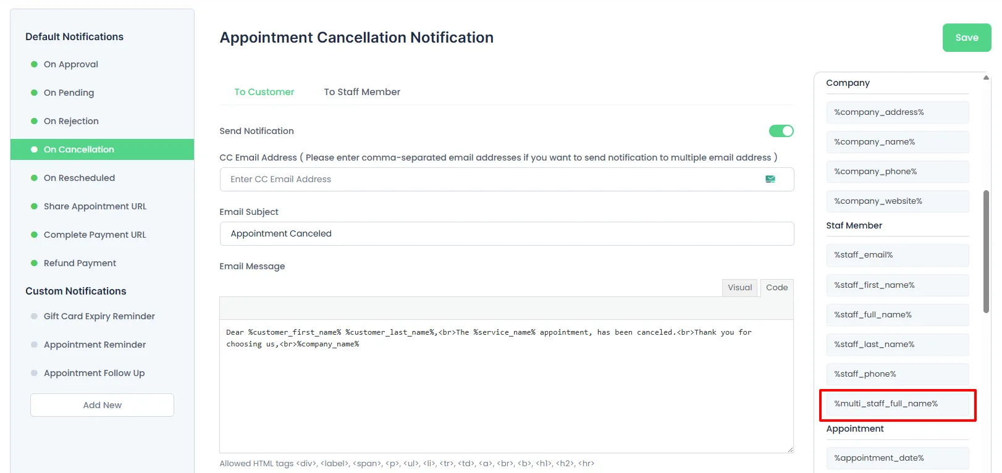Insert %company_address% placeholder
Image resolution: width=1002 pixels, height=473 pixels.
pyautogui.click(x=898, y=112)
